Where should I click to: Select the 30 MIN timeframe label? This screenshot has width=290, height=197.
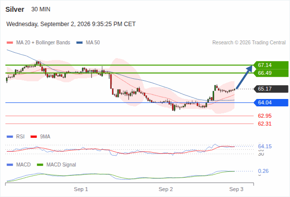pyautogui.click(x=41, y=9)
